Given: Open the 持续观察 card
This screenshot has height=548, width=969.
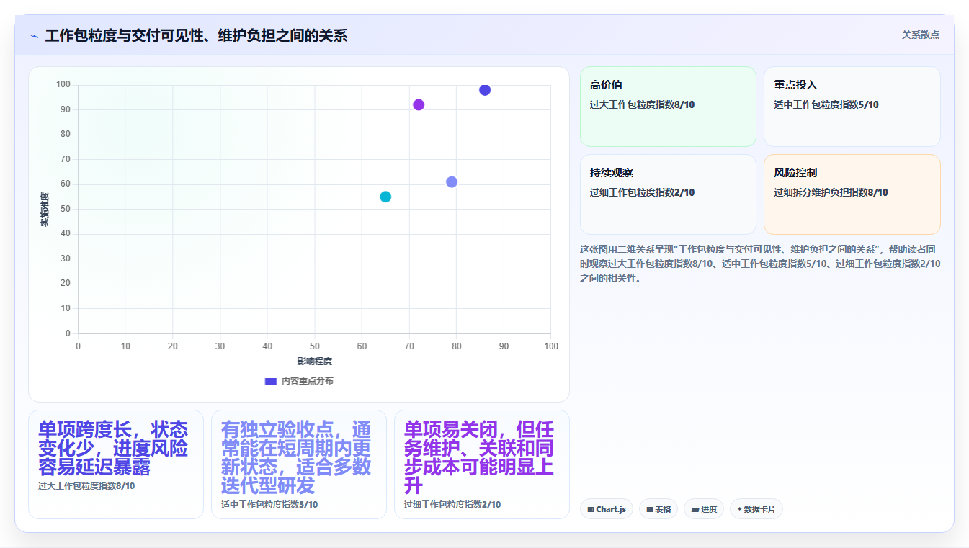Looking at the screenshot, I should 668,194.
